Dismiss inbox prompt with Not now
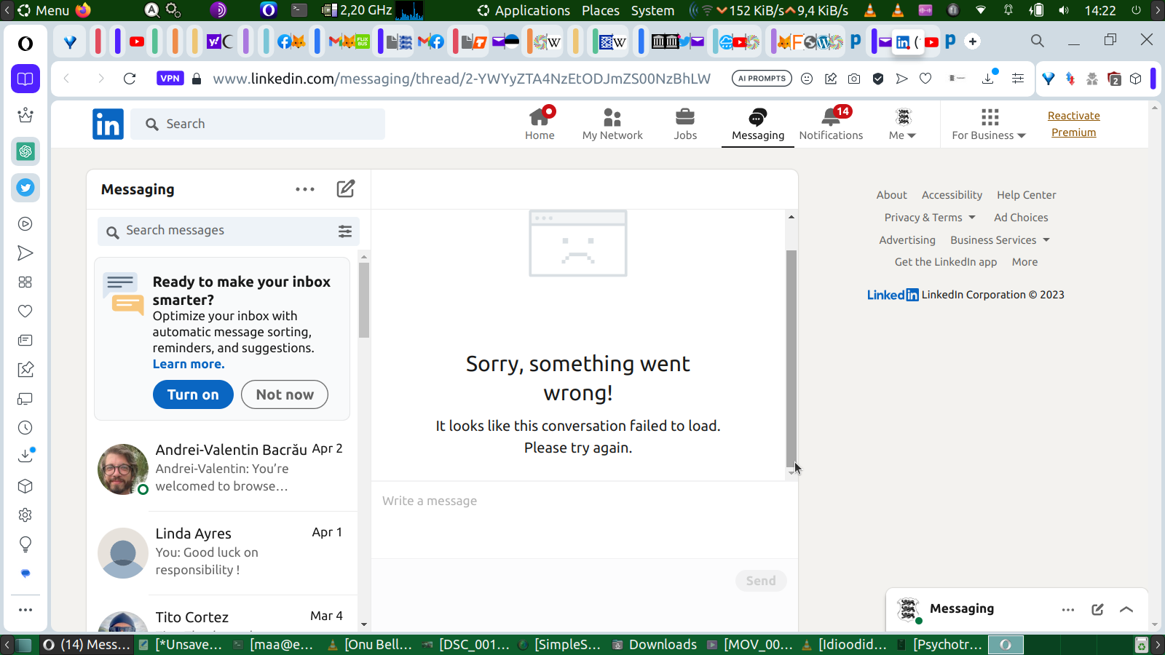Viewport: 1165px width, 655px height. point(285,394)
